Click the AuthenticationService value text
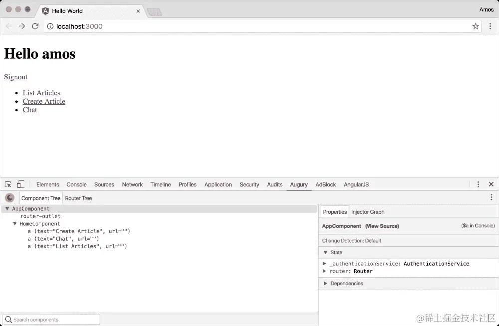 click(436, 264)
